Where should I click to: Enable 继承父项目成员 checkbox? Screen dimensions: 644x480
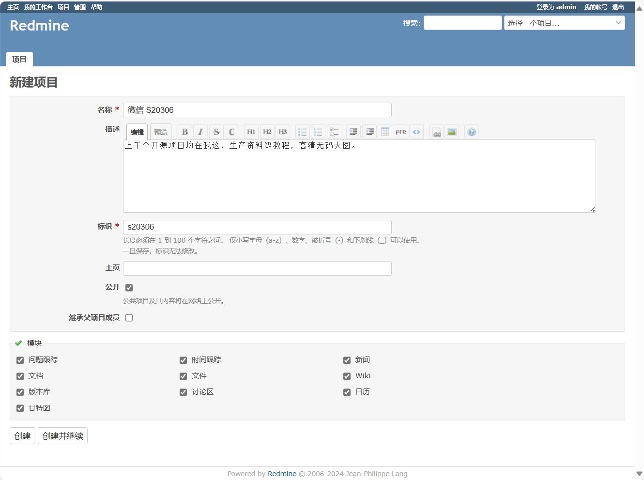point(129,318)
